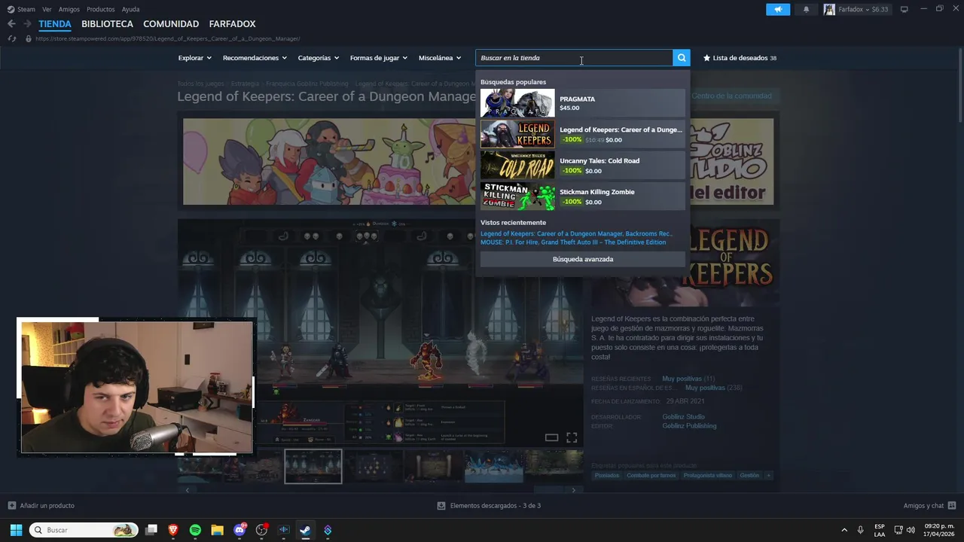Click the volume icon in the system tray
Screen dimensions: 964x542
click(x=911, y=530)
